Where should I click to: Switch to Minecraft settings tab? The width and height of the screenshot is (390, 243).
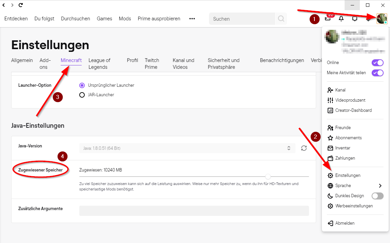[x=71, y=60]
